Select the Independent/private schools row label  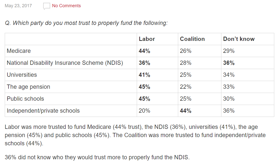[43, 111]
